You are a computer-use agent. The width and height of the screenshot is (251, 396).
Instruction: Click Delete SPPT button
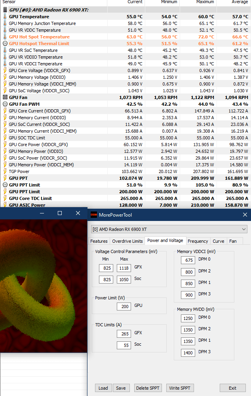point(148,388)
